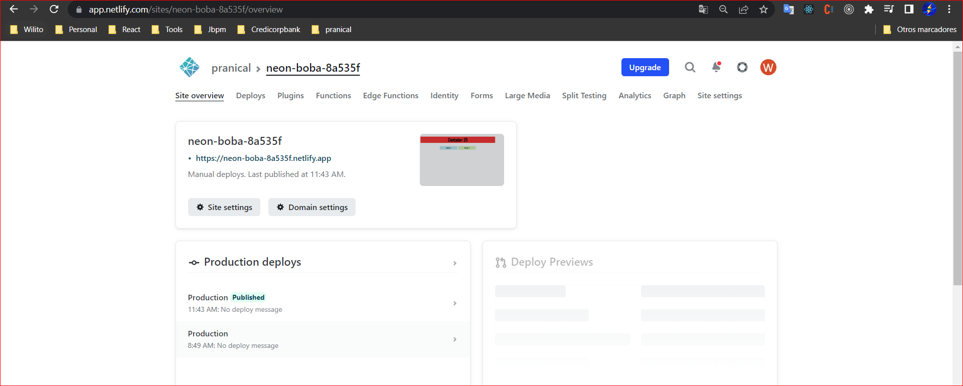Open the support ring icon

click(x=742, y=67)
